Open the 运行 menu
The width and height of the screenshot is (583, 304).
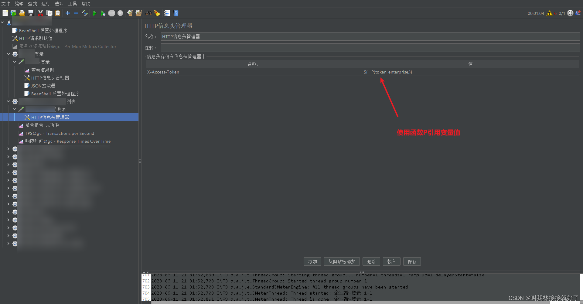[46, 4]
